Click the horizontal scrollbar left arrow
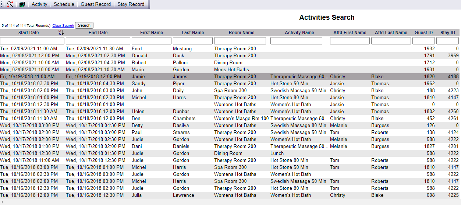The height and width of the screenshot is (206, 461). [2, 202]
